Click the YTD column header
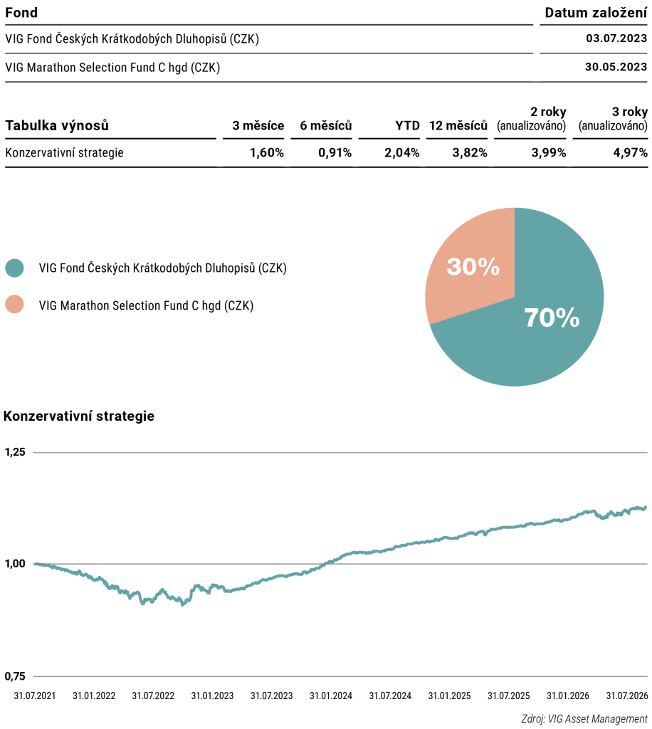The width and height of the screenshot is (652, 729). coord(407,125)
